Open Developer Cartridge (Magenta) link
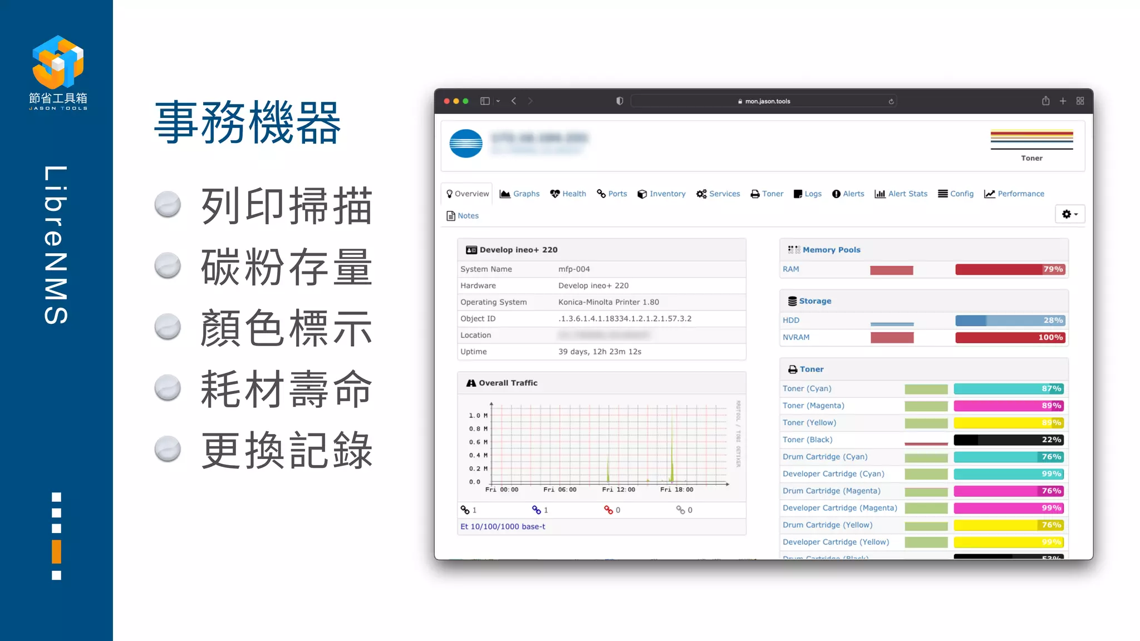Screen dimensions: 1140x641 [840, 508]
